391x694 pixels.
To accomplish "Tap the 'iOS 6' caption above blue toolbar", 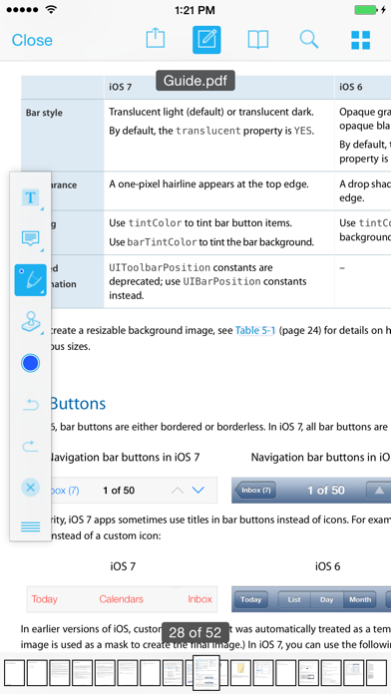I will click(x=328, y=566).
